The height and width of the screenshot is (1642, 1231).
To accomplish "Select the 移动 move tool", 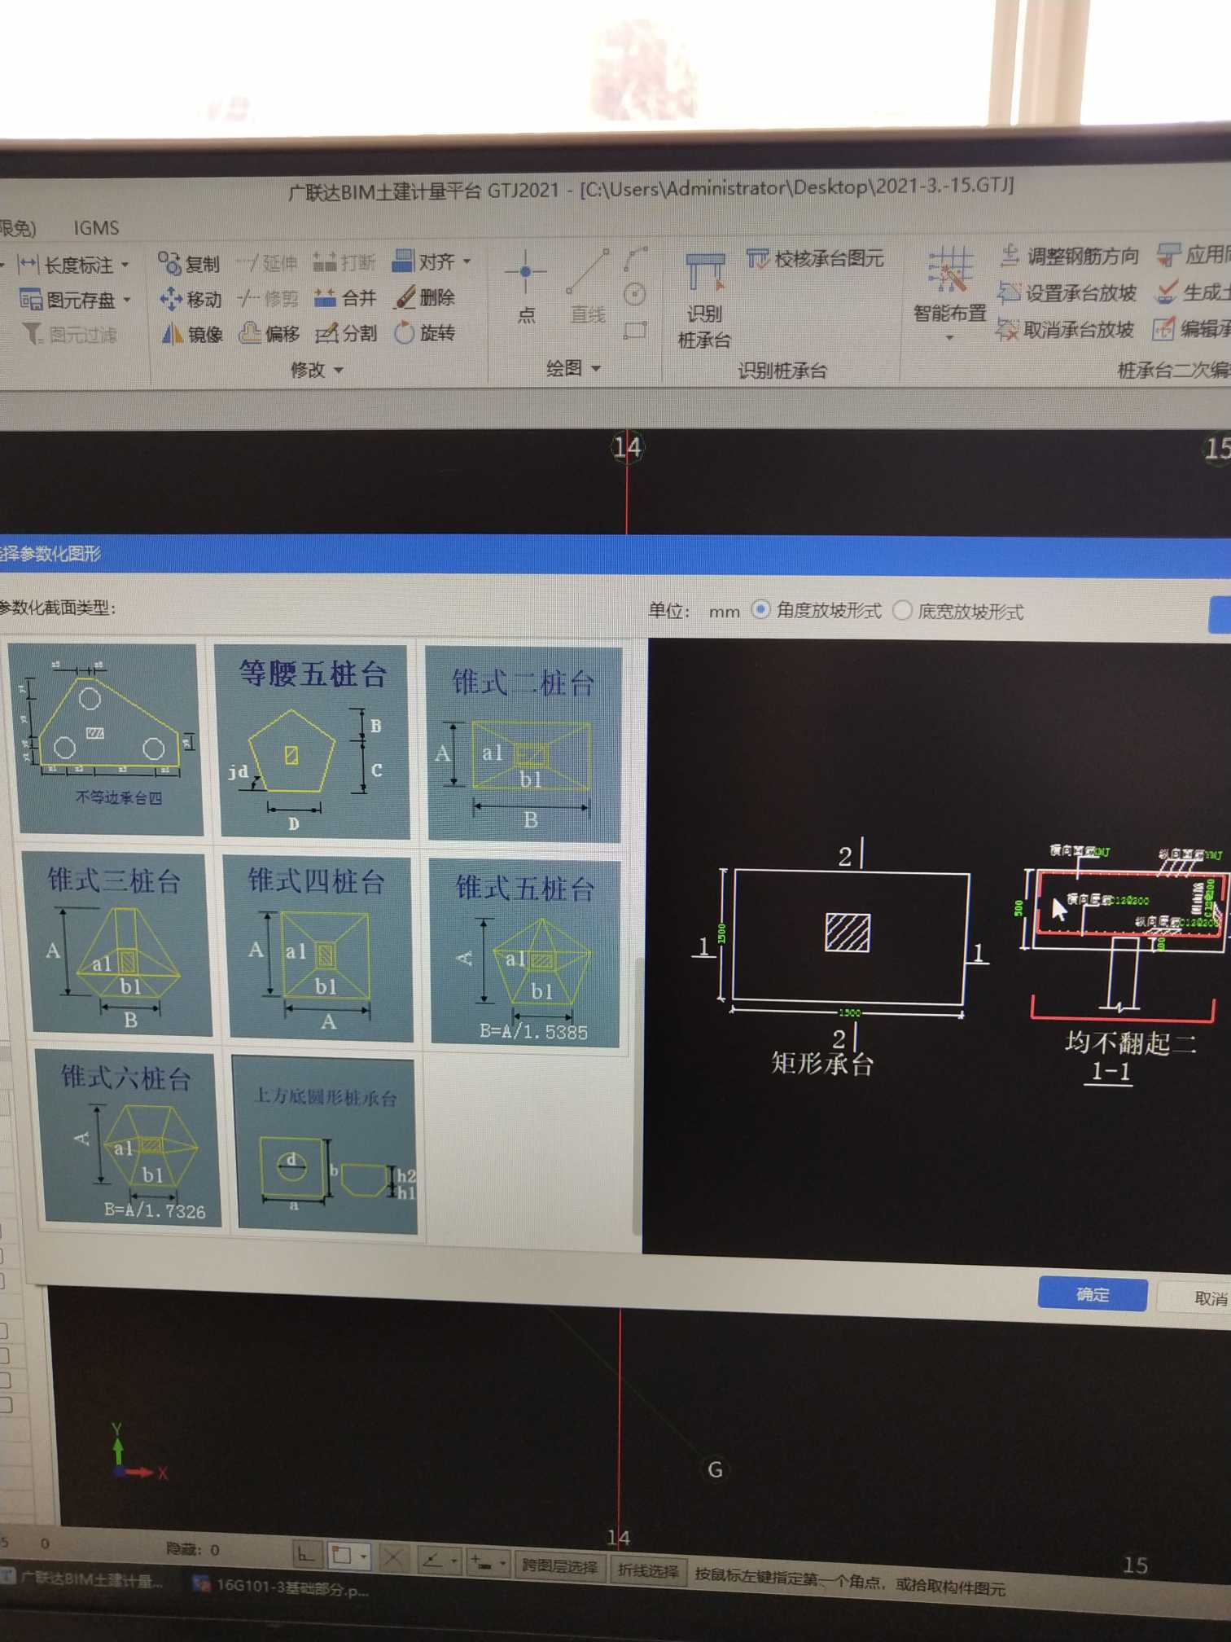I will tap(191, 299).
